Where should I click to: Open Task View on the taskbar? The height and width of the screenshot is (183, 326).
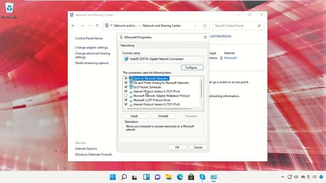[x=134, y=177]
